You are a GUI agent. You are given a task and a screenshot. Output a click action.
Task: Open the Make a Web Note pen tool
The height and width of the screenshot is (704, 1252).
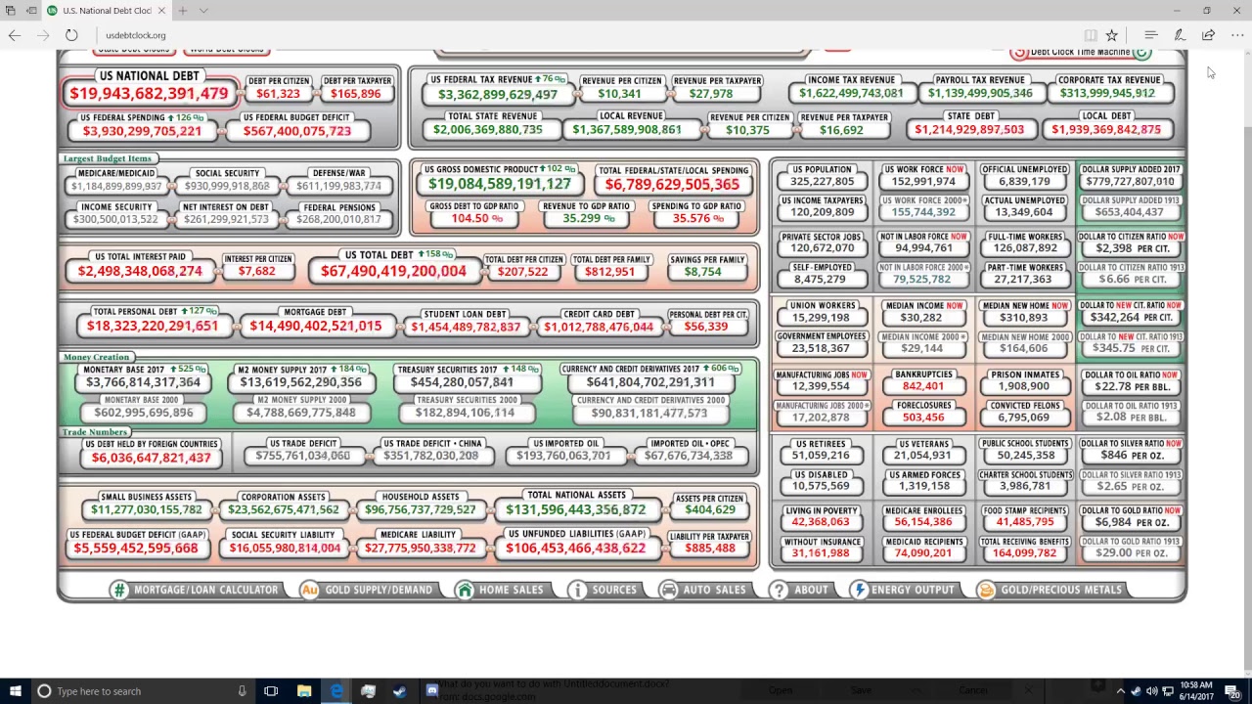click(x=1180, y=35)
